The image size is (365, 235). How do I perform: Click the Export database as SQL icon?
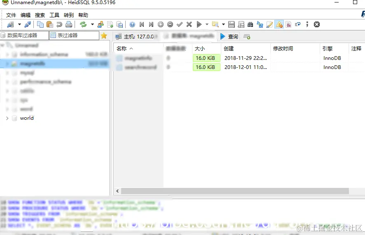click(119, 24)
